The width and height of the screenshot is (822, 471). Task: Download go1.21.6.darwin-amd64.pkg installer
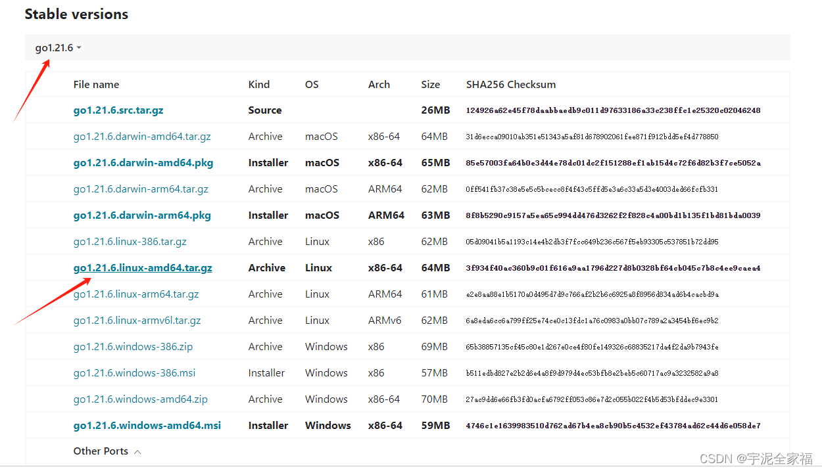pos(143,162)
